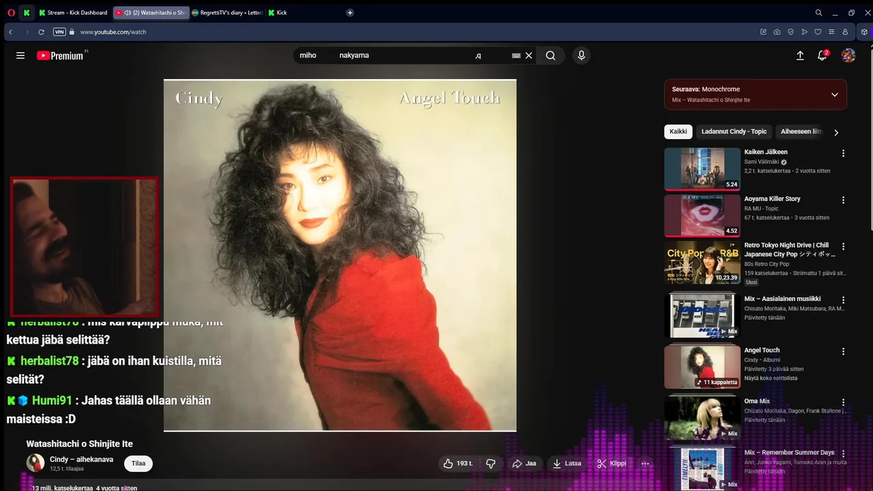Select the Aiheeseen liittyvät chip

click(801, 132)
